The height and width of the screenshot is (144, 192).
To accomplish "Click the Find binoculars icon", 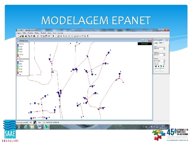I will [x=34, y=36].
